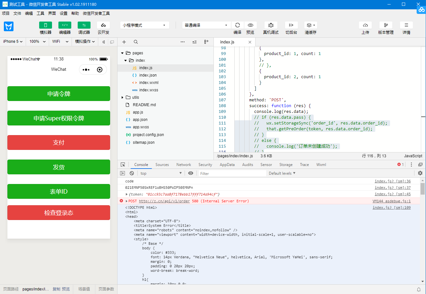The height and width of the screenshot is (294, 426).
Task: Click the compile refresh icon (编译)
Action: click(238, 25)
